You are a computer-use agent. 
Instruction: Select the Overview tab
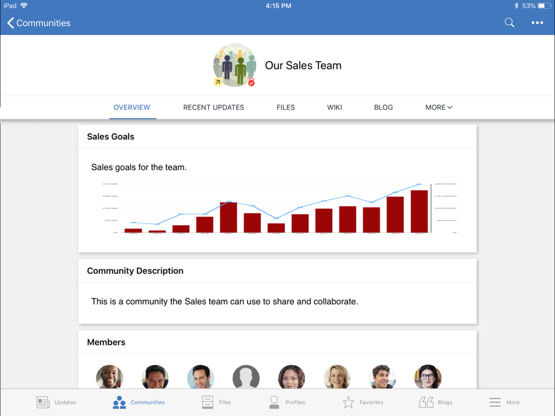132,107
